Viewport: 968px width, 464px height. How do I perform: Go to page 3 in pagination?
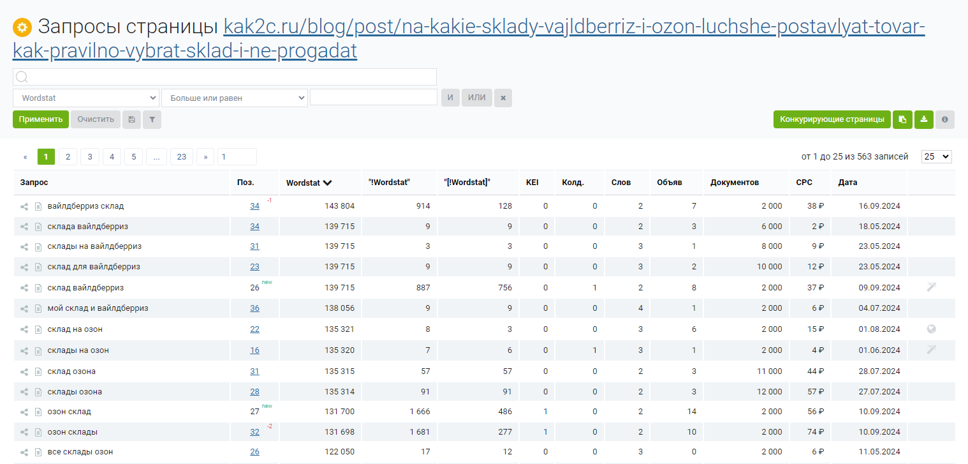(x=90, y=157)
